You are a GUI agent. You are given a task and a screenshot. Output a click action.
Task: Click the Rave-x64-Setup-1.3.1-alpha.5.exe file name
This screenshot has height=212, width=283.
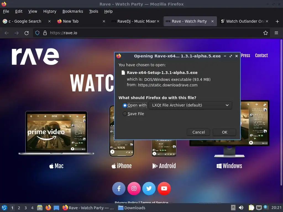coord(162,73)
